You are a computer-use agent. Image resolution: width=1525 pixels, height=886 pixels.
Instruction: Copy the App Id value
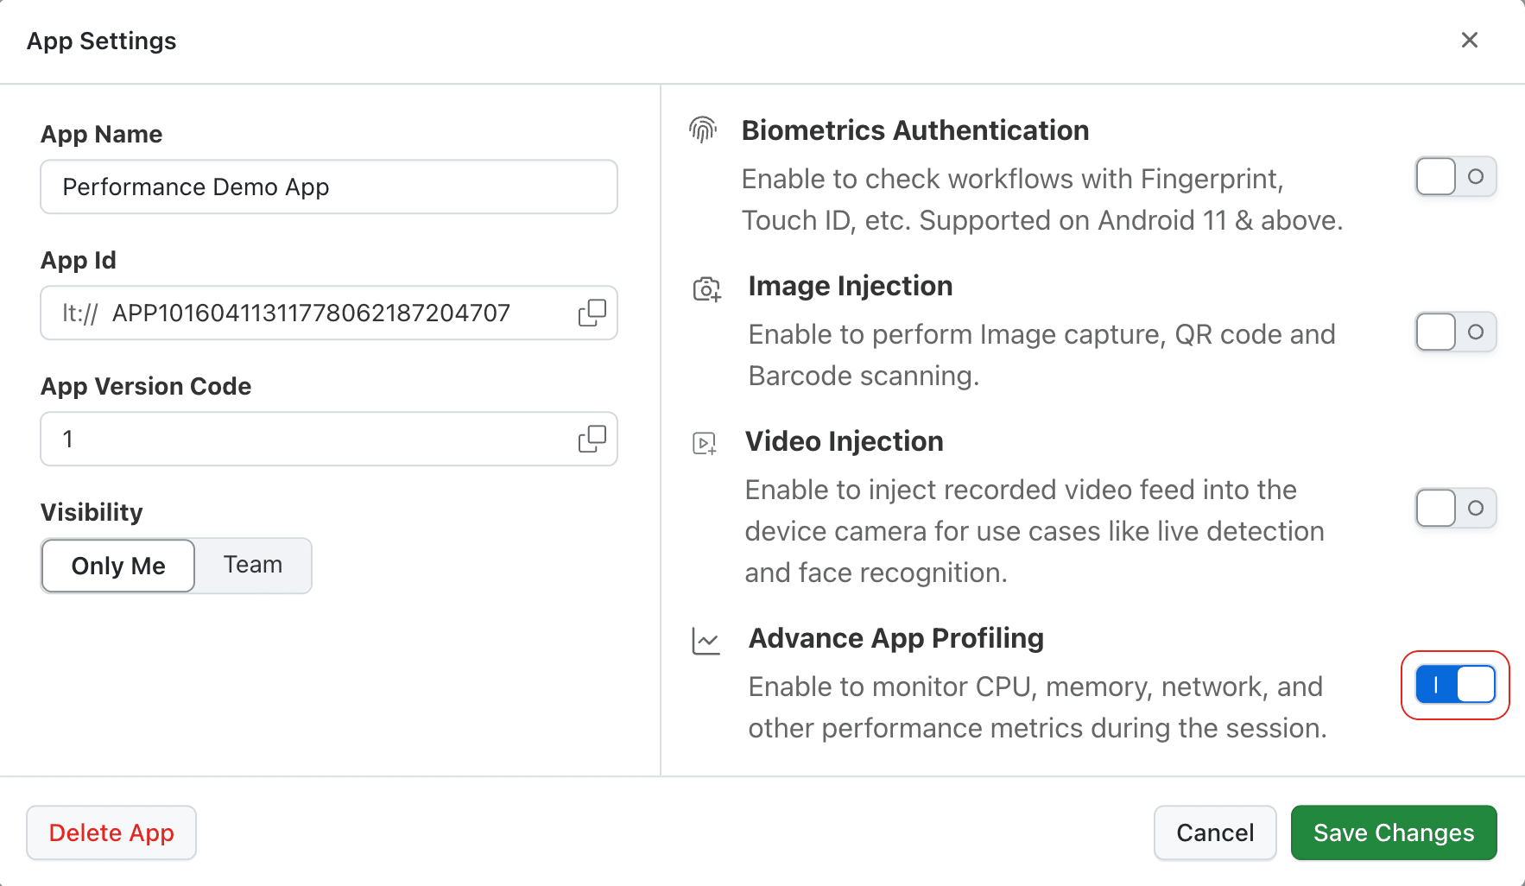click(x=592, y=313)
